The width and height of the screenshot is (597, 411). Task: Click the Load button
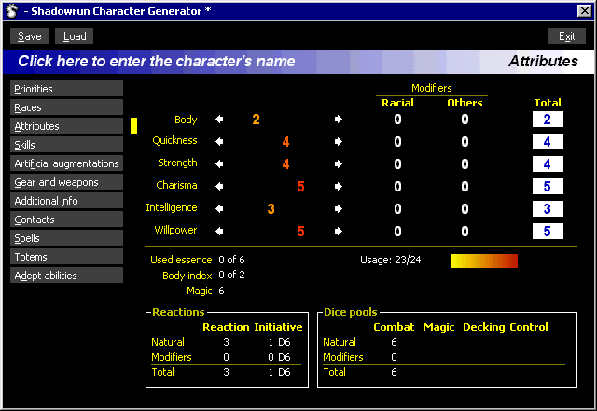click(75, 36)
